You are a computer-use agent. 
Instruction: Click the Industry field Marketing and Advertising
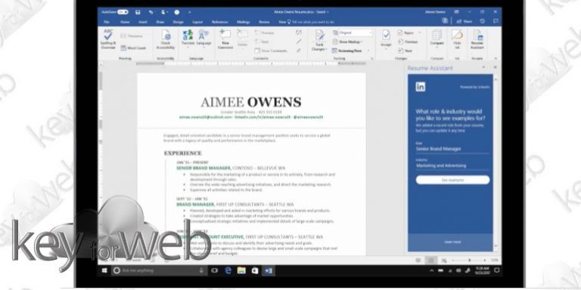pos(452,165)
